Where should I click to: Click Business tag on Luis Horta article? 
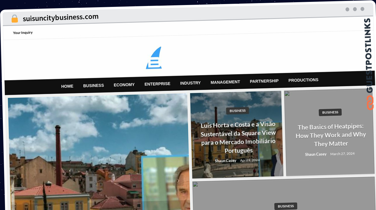pos(238,111)
